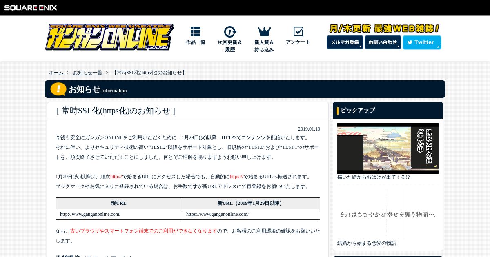Click the お問い合わせ button
490x257 pixels.
point(383,42)
